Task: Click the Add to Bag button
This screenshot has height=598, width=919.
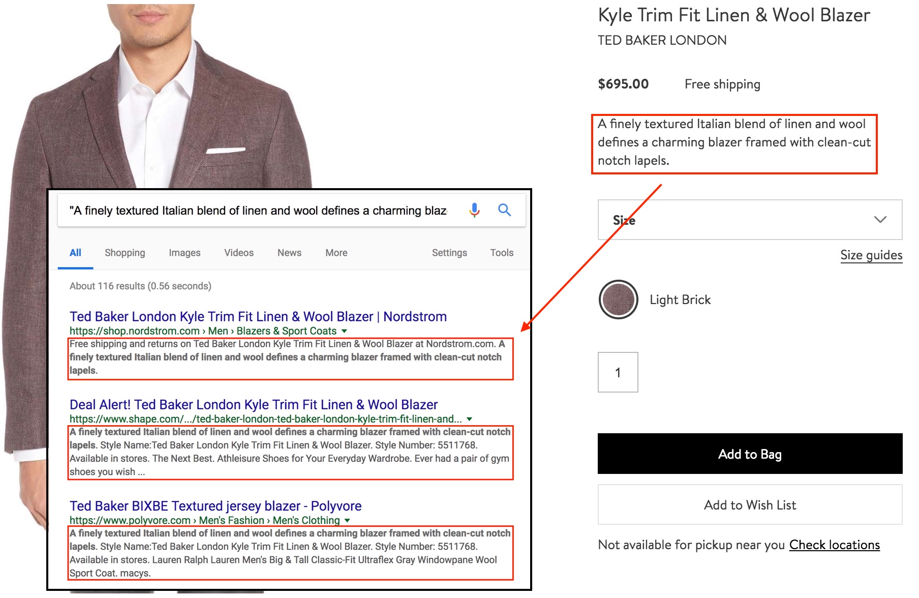Action: coord(750,454)
